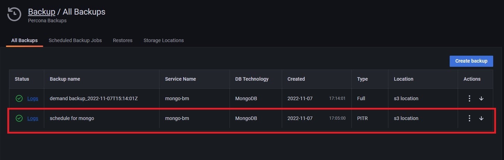Click green success status icon for demand backup
This screenshot has height=160, width=504.
coord(19,98)
